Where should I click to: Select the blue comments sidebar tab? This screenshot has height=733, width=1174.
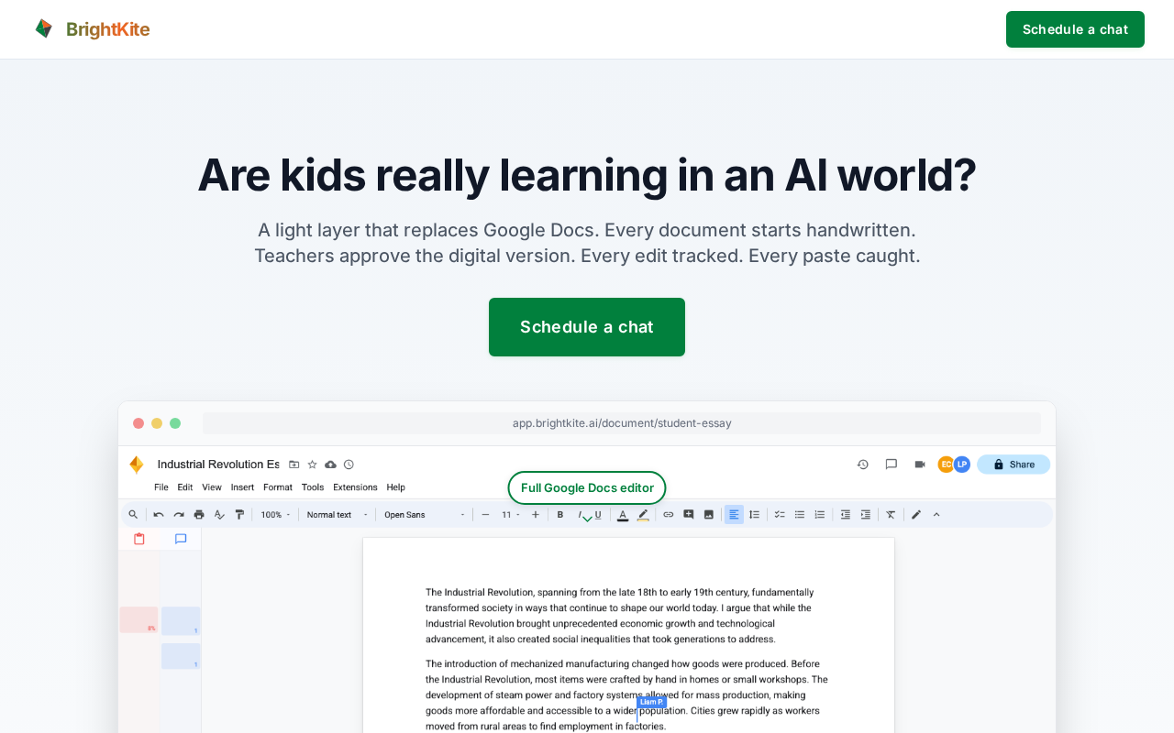tap(181, 539)
